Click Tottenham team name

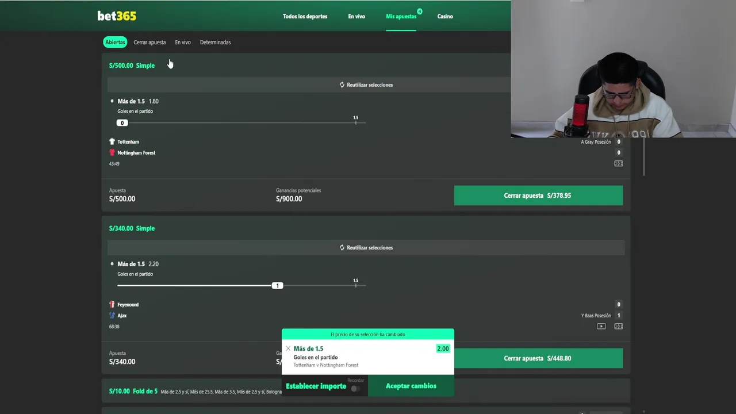tap(128, 141)
